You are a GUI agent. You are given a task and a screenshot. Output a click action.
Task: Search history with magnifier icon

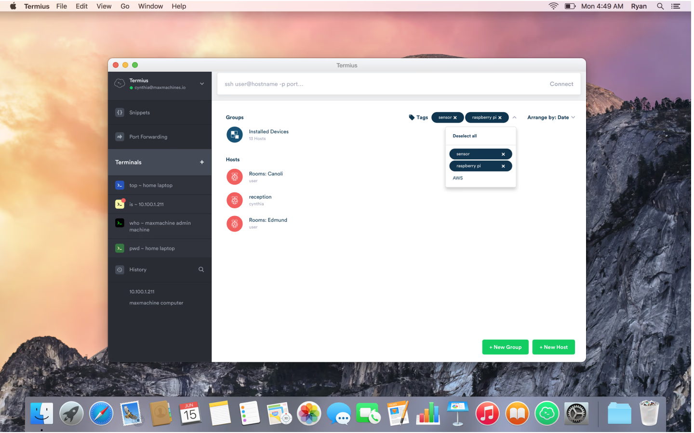coord(201,269)
